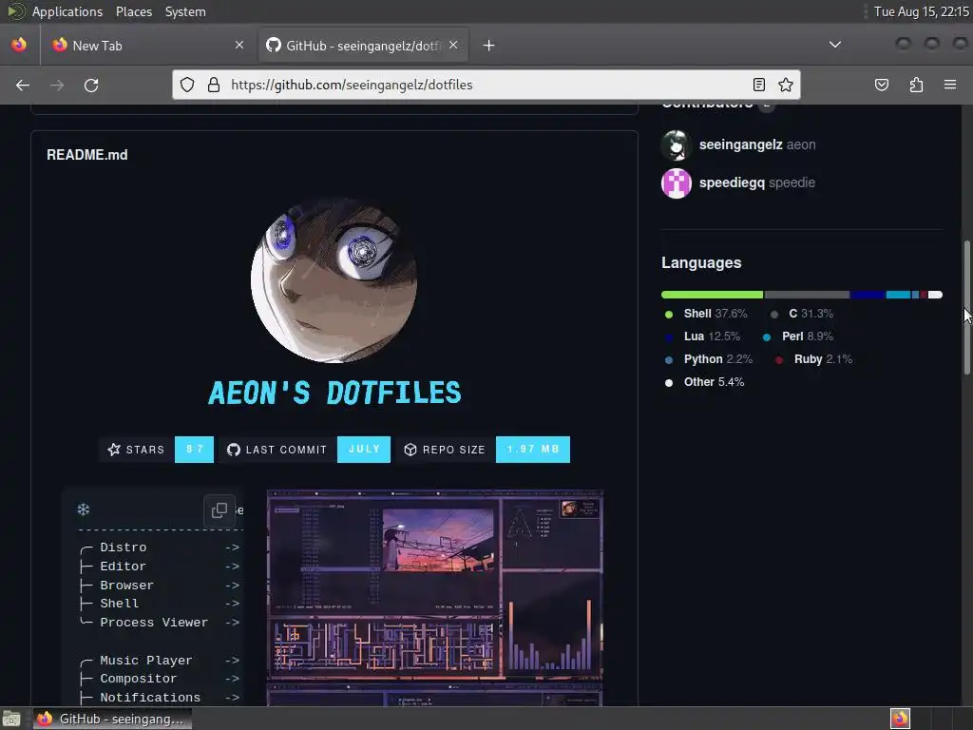
Task: Select the GitHub seeingangelz/dotfiles tab
Action: [x=363, y=46]
